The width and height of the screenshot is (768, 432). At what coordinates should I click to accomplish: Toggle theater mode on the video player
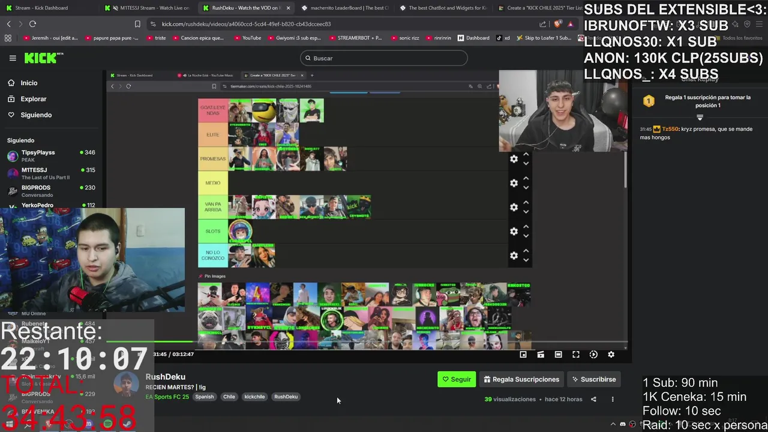[x=558, y=355]
